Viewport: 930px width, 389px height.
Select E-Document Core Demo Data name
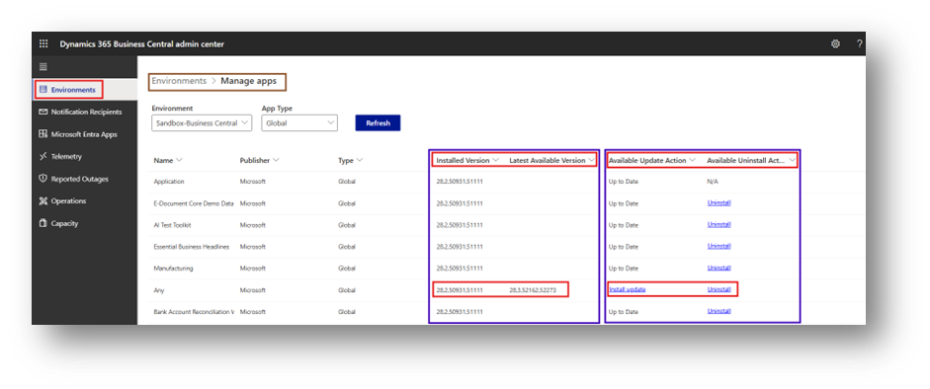coord(194,203)
